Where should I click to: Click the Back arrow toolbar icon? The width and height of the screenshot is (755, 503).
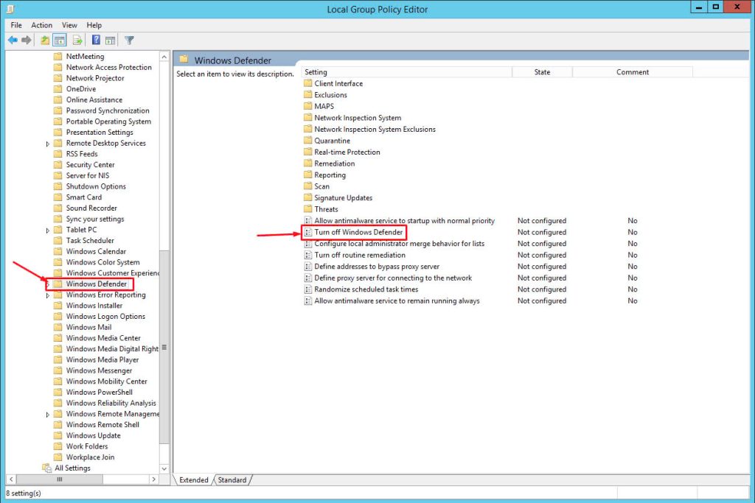coord(13,41)
